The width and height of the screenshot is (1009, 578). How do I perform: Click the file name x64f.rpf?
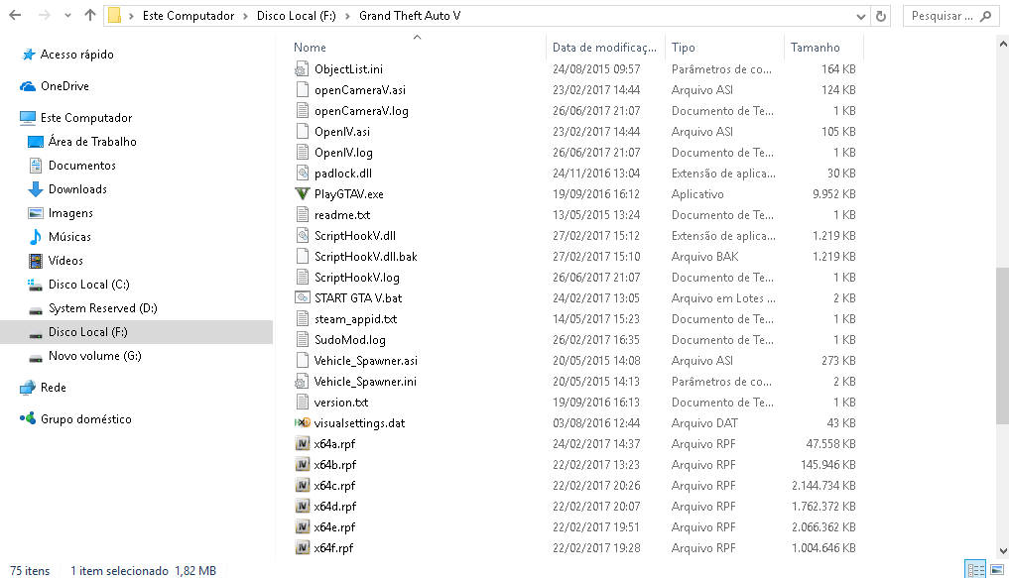333,548
